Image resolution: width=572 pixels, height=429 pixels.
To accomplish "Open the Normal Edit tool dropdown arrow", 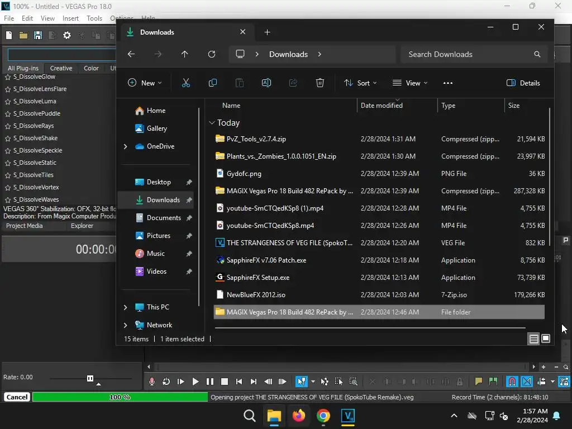I will 313,382.
